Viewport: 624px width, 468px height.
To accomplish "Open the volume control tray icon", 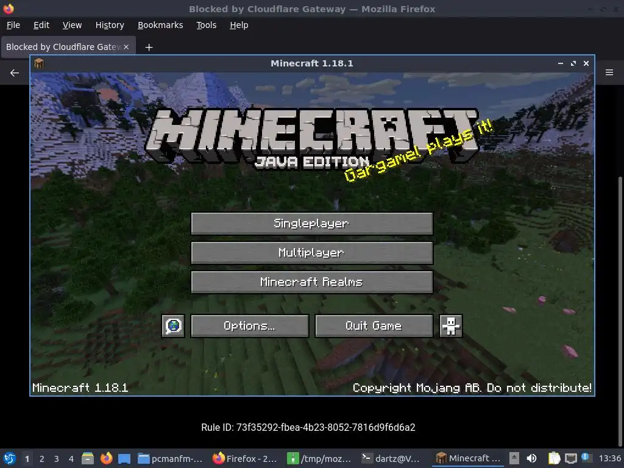I will 531,458.
